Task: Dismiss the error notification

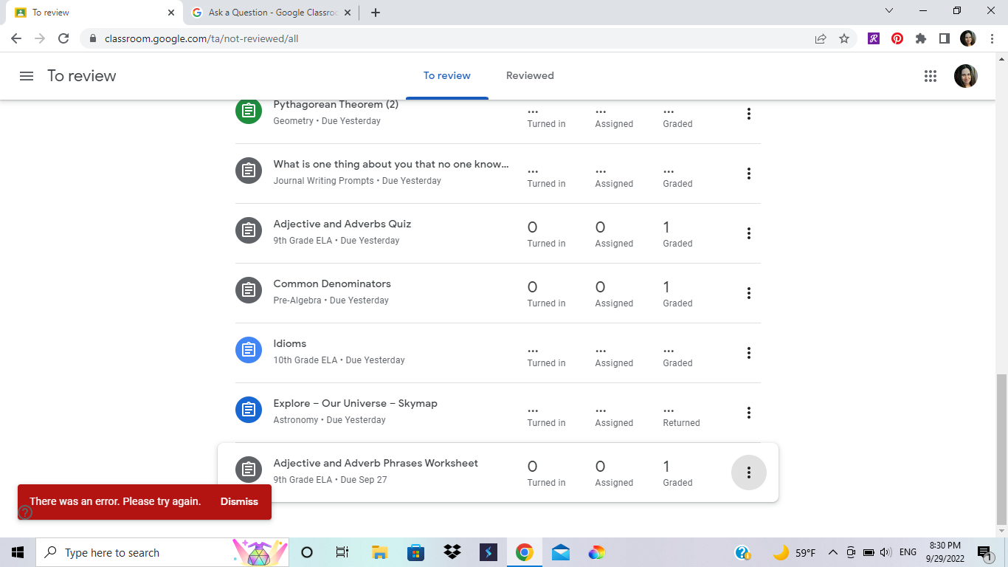Action: click(239, 501)
